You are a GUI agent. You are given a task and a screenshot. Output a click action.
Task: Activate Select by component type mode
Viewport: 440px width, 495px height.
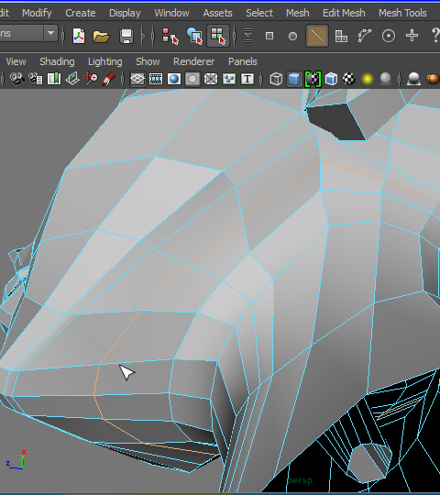(218, 36)
